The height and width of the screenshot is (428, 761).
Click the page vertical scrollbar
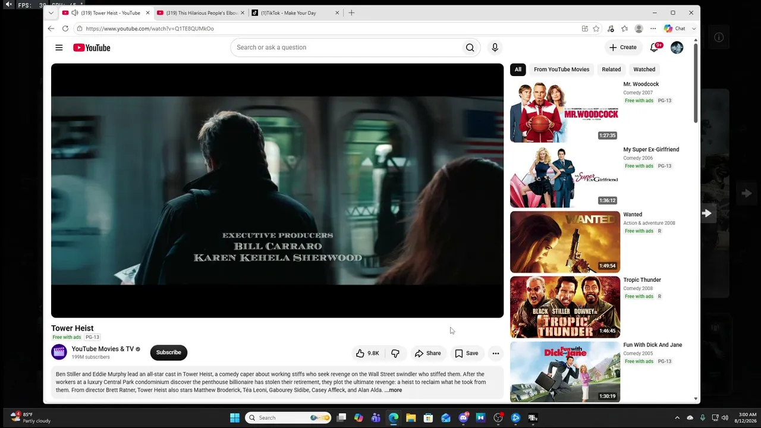[696, 83]
